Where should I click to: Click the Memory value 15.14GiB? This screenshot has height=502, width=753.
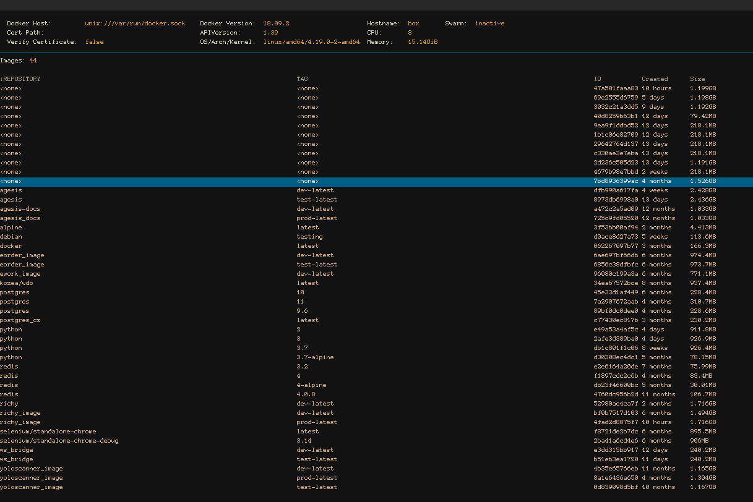[423, 42]
